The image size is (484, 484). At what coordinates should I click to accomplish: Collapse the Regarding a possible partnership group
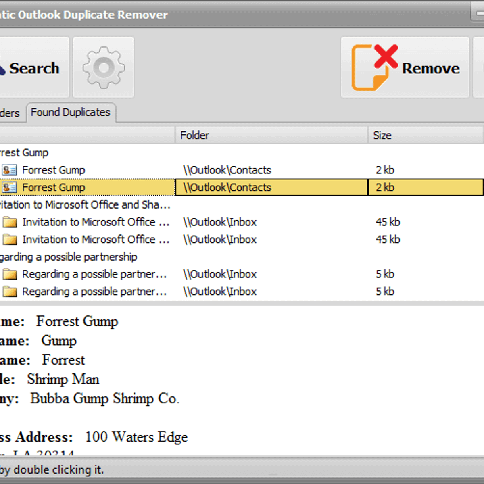69,257
